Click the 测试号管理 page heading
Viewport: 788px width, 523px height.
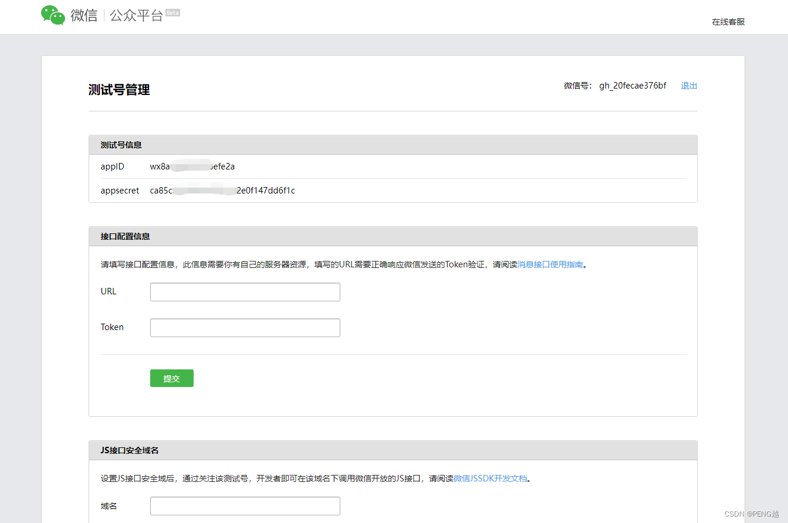[119, 90]
